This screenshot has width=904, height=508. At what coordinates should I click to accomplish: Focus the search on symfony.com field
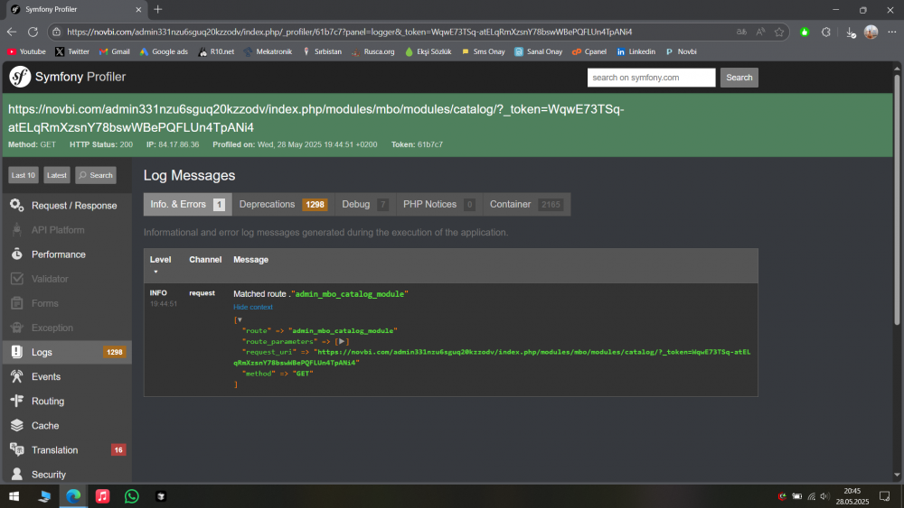[652, 77]
